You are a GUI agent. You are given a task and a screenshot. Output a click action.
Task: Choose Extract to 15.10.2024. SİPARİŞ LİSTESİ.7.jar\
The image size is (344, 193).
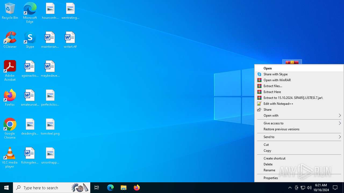click(x=299, y=98)
